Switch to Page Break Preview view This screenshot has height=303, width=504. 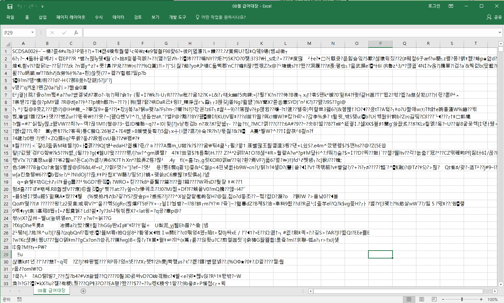pos(434,299)
